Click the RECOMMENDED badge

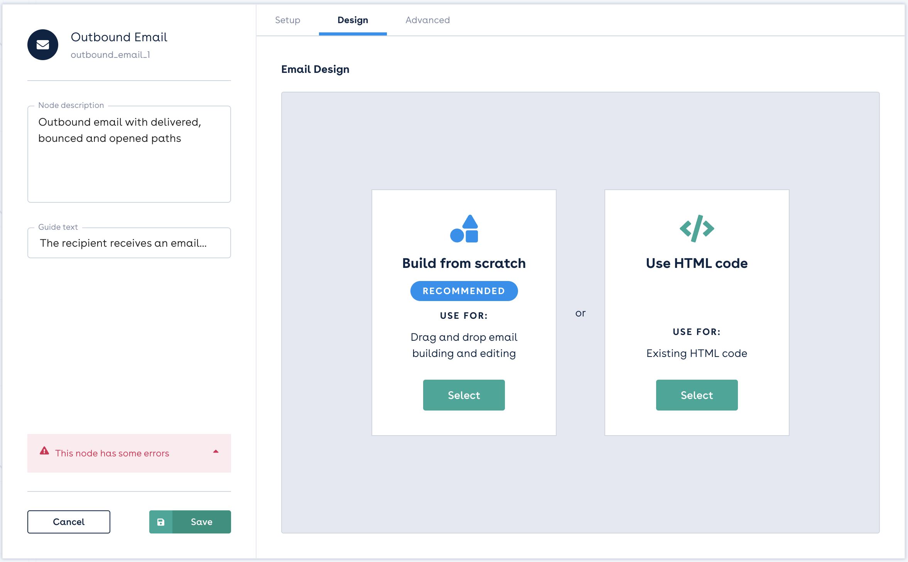point(464,291)
